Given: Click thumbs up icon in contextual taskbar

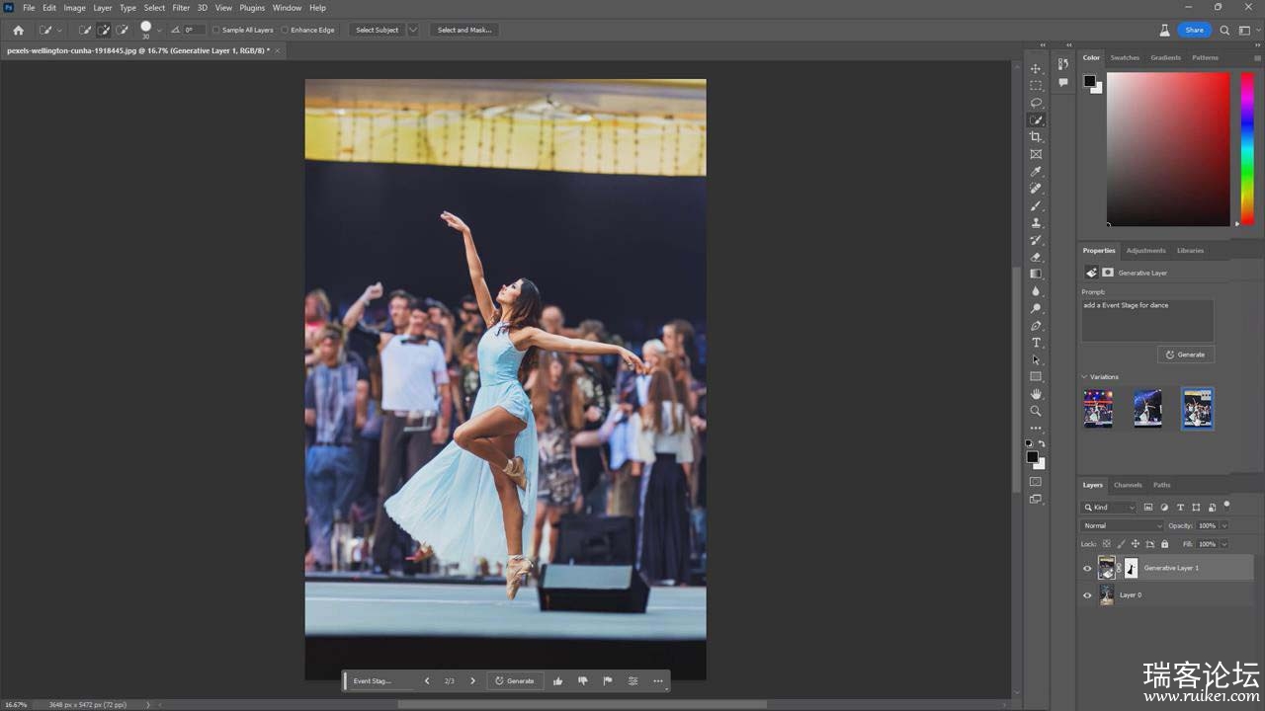Looking at the screenshot, I should click(x=557, y=681).
